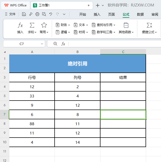This screenshot has height=162, width=161.
Task: Select column A header
Action: [32, 52]
